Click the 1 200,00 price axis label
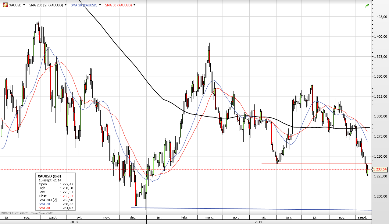The height and width of the screenshot is (224, 389). pyautogui.click(x=380, y=196)
